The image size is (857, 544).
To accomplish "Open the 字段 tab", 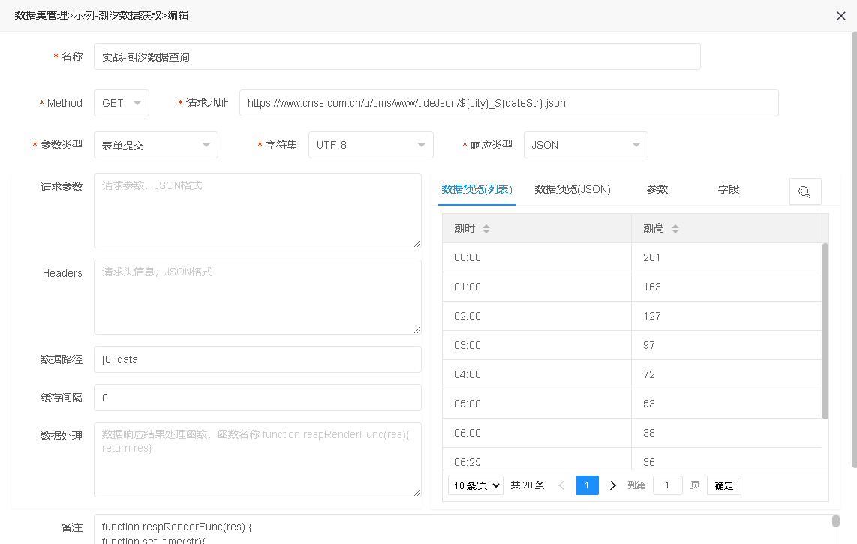I will [x=729, y=189].
